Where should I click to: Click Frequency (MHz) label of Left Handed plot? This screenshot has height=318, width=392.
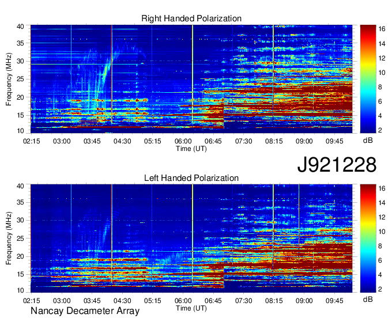(9, 238)
